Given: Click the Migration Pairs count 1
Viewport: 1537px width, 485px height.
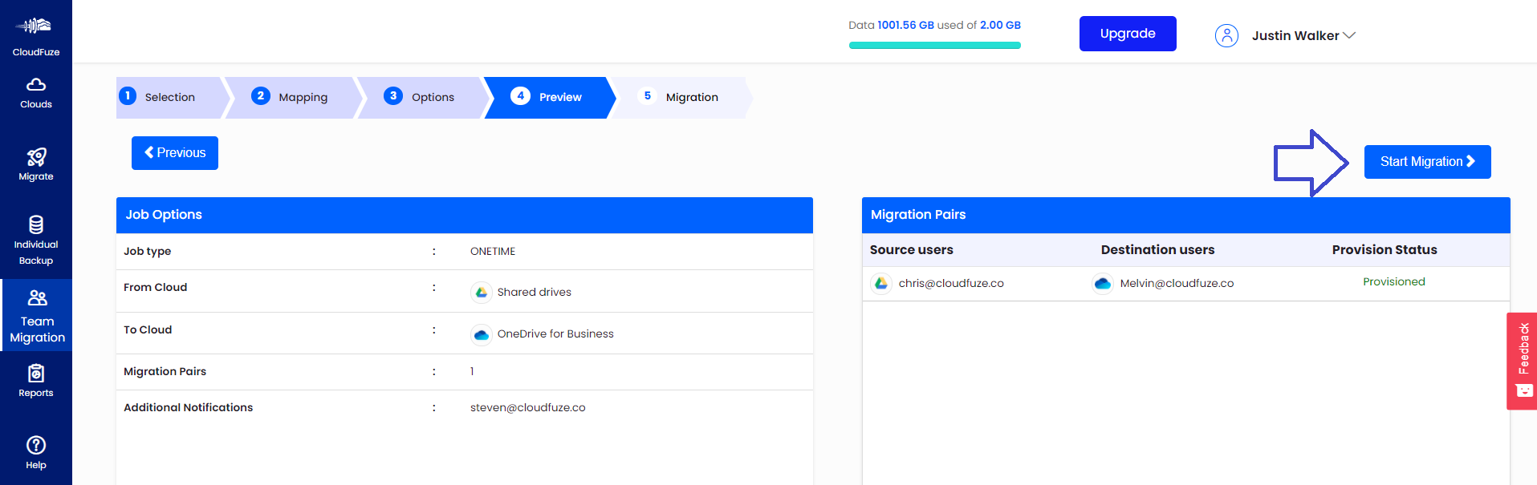Looking at the screenshot, I should pos(472,371).
